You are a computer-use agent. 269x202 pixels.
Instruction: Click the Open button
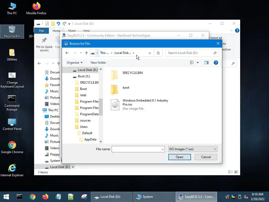click(x=179, y=157)
